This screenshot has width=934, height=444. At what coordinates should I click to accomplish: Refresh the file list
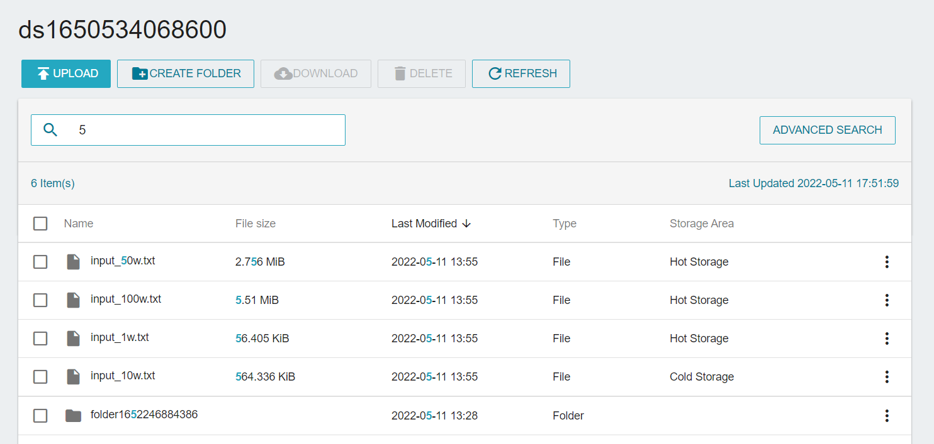point(521,73)
